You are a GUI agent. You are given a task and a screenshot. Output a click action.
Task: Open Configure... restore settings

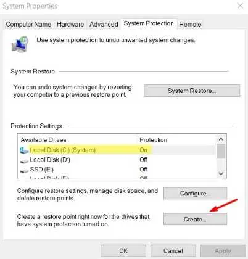click(195, 194)
